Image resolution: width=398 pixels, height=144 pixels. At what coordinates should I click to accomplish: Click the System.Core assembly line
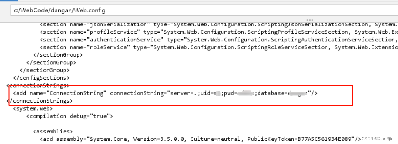pyautogui.click(x=200, y=139)
